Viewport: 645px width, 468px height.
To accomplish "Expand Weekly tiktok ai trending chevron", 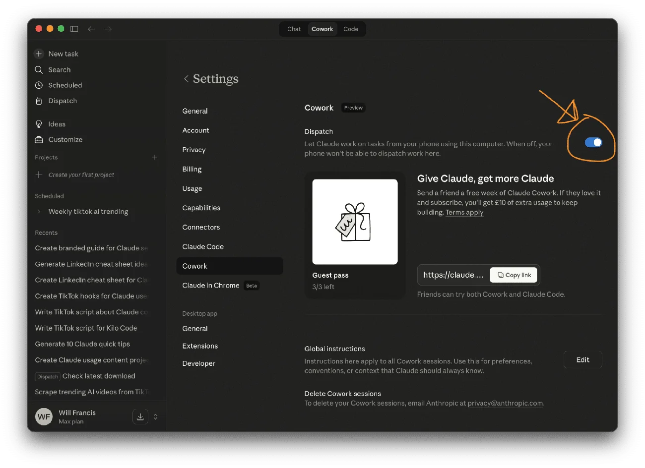I will coord(39,212).
